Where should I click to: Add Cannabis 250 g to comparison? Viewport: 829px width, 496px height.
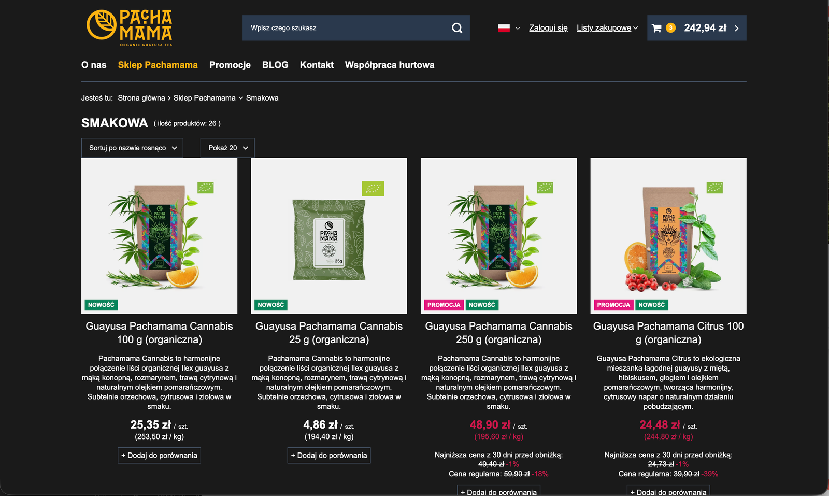coord(499,490)
